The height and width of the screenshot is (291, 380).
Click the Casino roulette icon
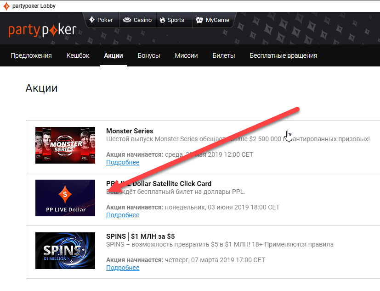[x=127, y=20]
